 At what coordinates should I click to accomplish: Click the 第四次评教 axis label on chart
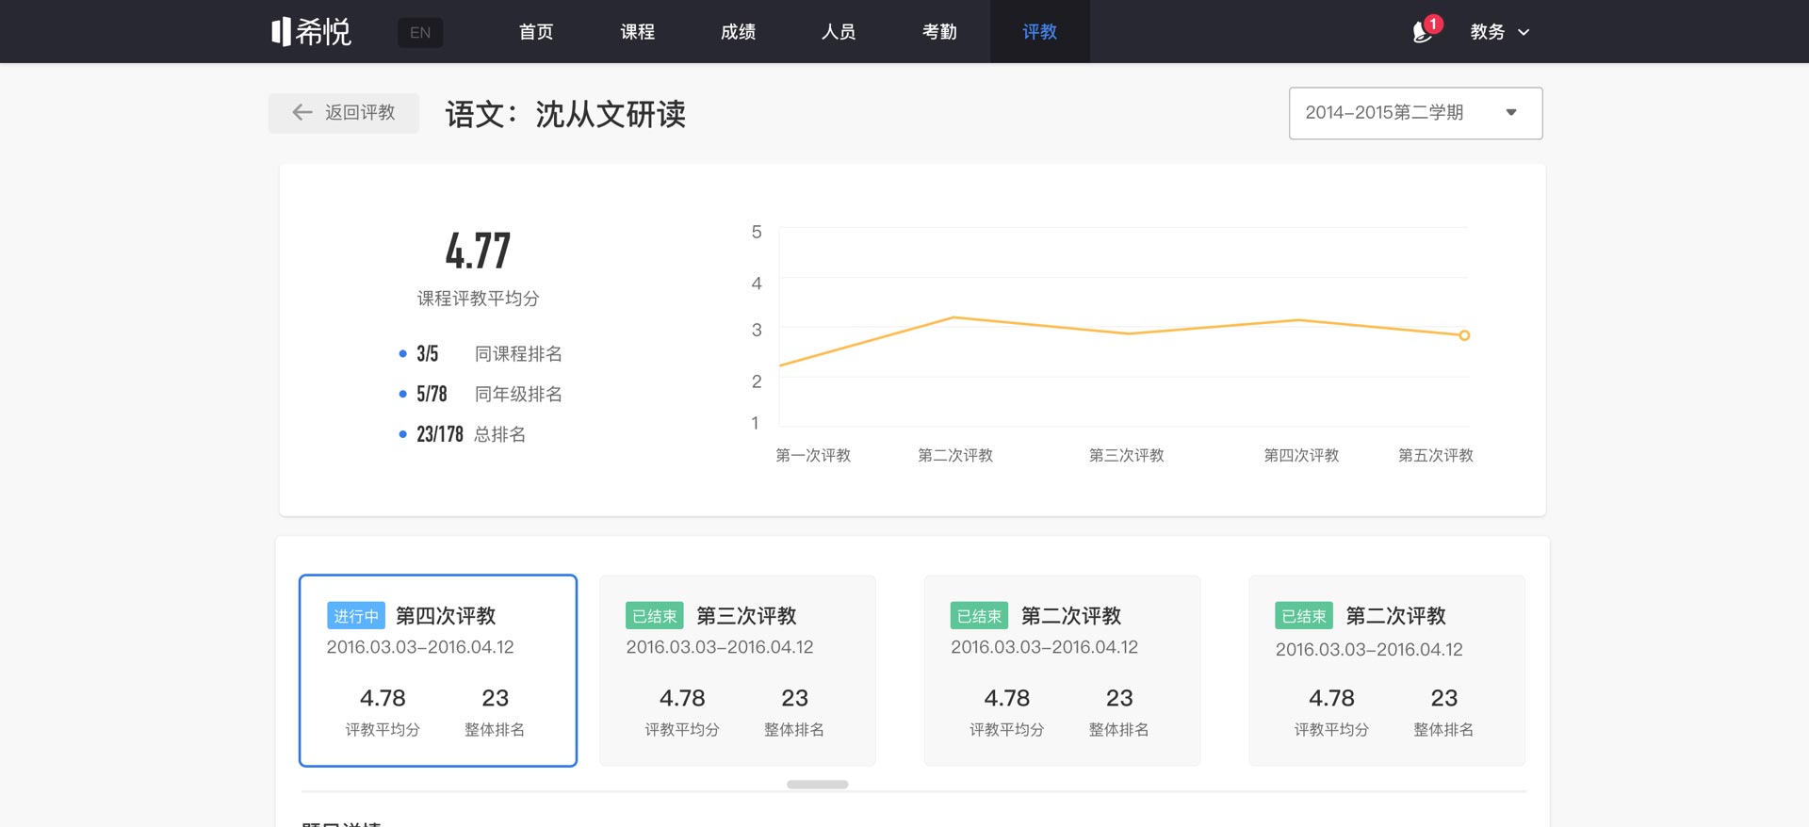point(1301,456)
